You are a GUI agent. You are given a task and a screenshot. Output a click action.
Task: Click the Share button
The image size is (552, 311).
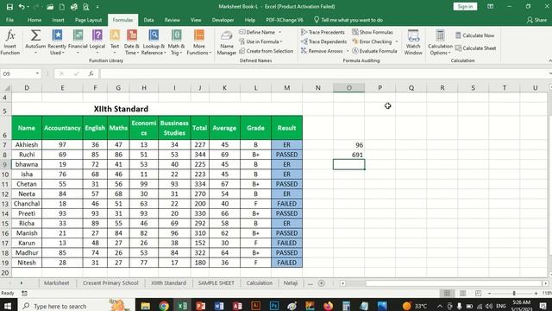click(x=536, y=20)
